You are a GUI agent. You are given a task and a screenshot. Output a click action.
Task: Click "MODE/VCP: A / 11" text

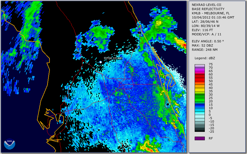pyautogui.click(x=206, y=34)
